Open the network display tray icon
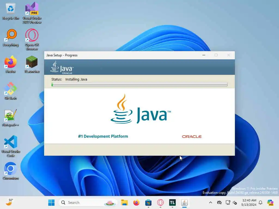The width and height of the screenshot is (279, 209). pos(228,202)
